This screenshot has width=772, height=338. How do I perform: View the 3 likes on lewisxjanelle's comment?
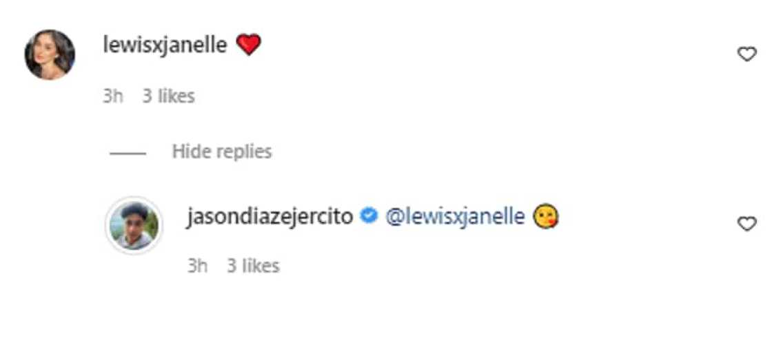168,96
